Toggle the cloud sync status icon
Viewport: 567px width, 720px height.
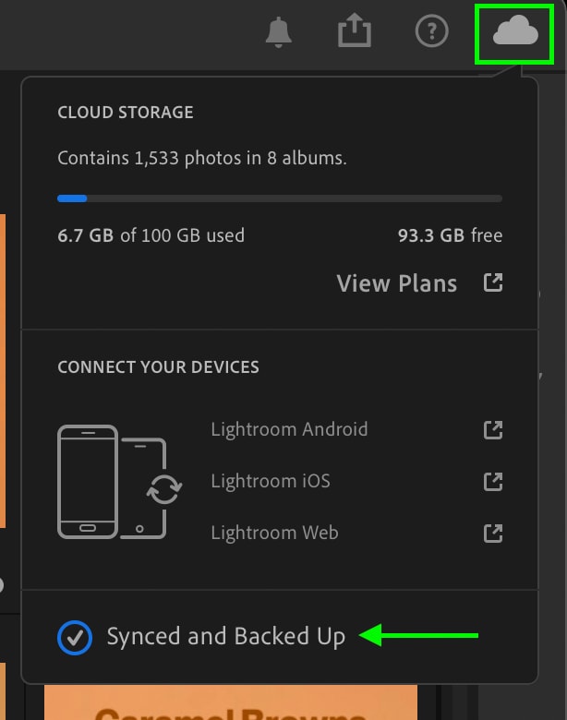[x=515, y=30]
